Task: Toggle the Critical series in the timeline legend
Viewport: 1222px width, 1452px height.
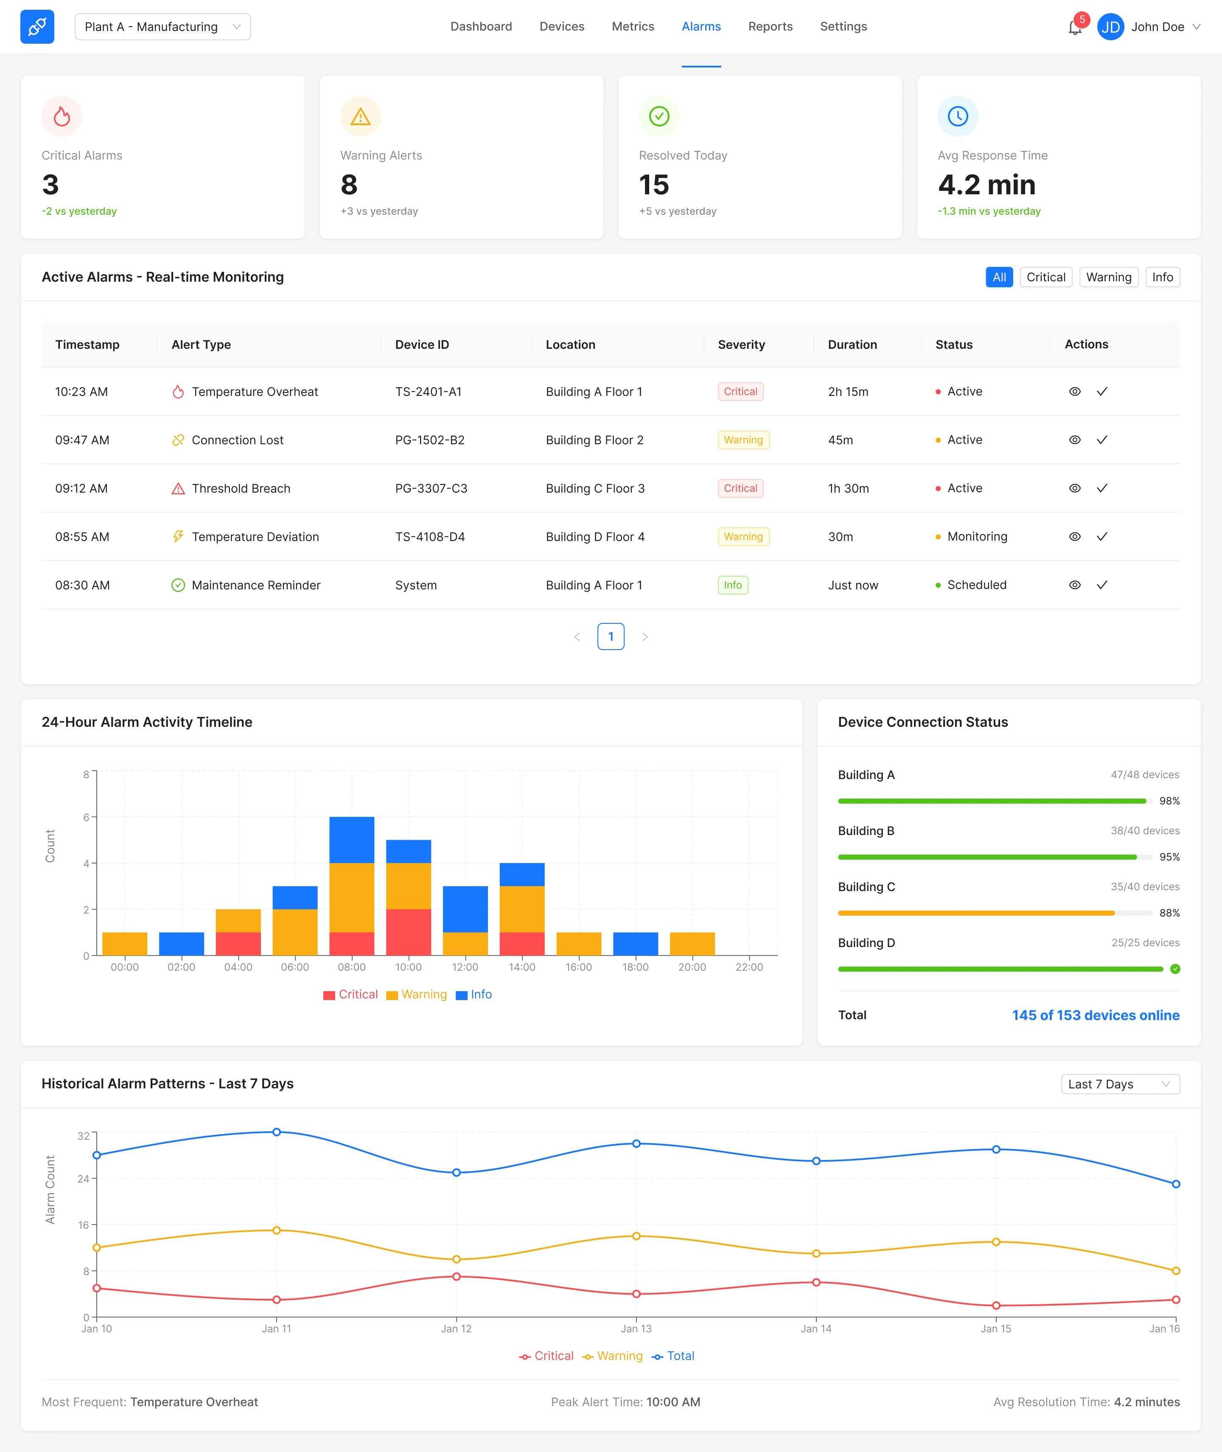Action: [350, 994]
